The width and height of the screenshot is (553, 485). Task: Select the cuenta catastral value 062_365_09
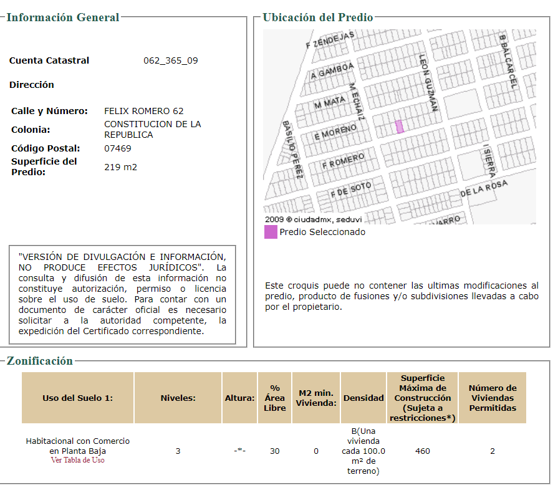(171, 60)
